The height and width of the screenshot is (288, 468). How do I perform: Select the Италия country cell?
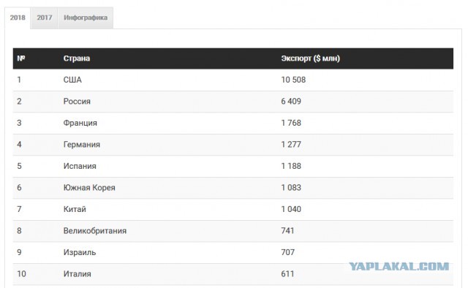tap(77, 274)
